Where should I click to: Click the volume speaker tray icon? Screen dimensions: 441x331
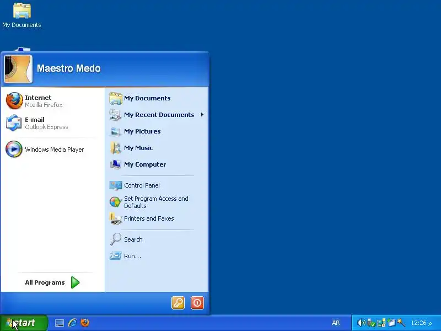(361, 323)
